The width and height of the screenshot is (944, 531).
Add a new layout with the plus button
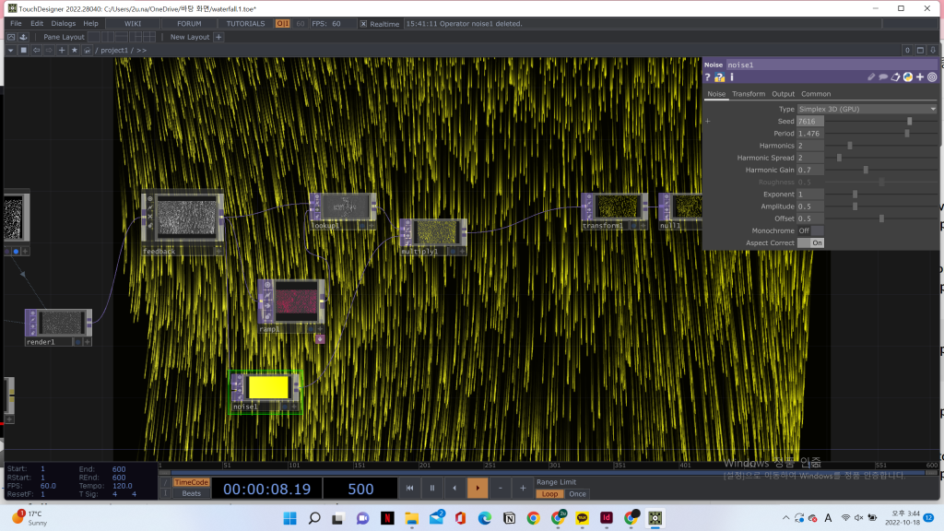pos(218,37)
